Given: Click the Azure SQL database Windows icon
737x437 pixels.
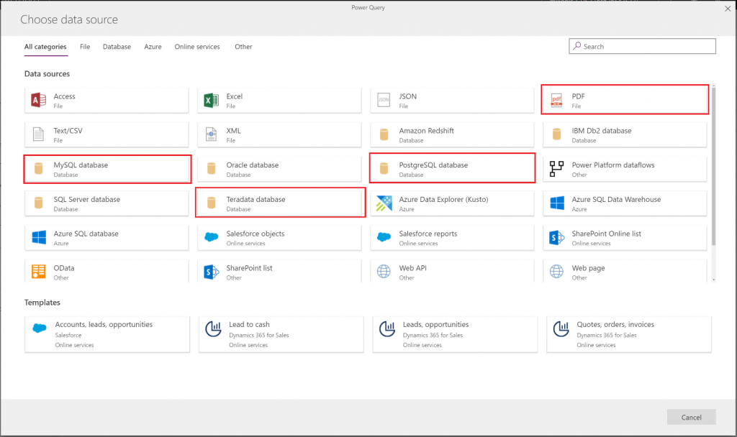Looking at the screenshot, I should point(39,237).
